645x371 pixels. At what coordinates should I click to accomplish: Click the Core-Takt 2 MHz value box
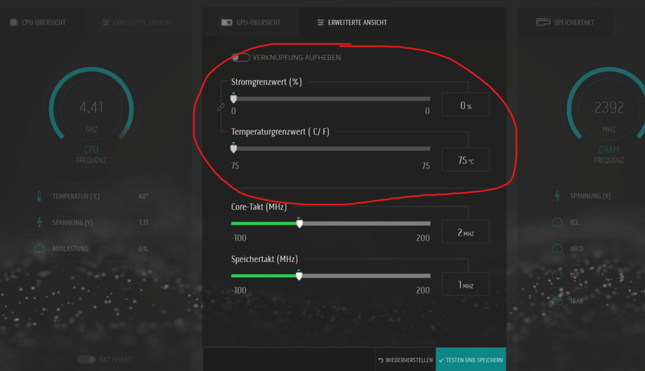click(465, 232)
